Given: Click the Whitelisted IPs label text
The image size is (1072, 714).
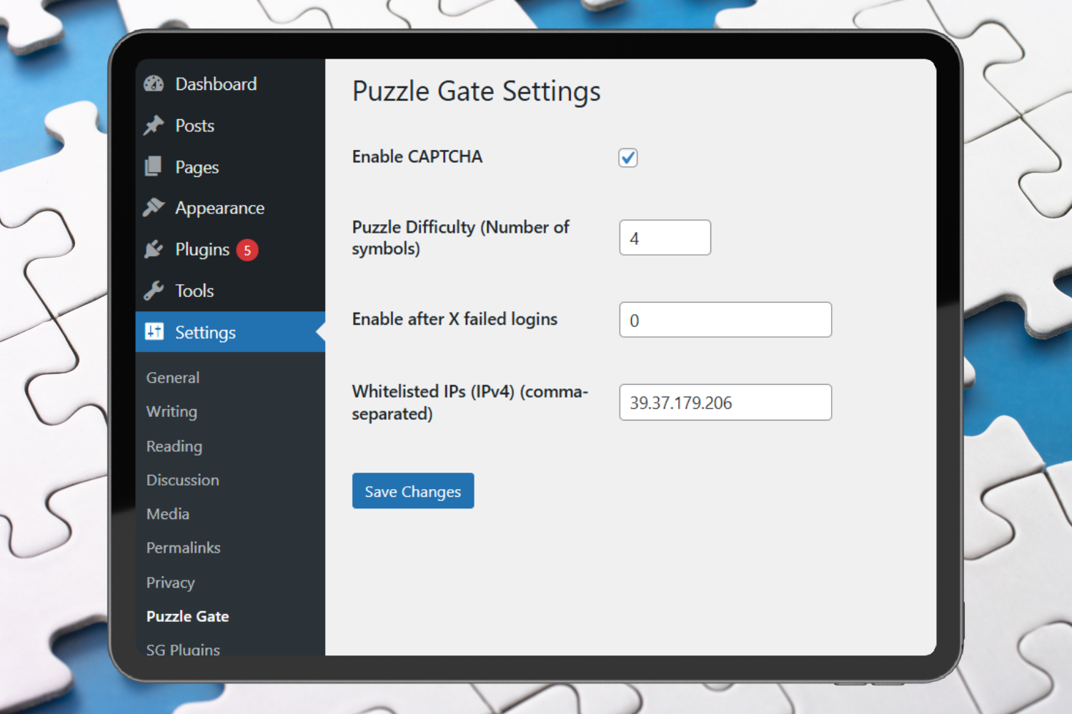Looking at the screenshot, I should pyautogui.click(x=470, y=403).
